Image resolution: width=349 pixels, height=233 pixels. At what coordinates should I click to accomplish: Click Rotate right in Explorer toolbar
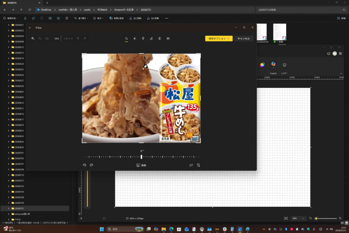coord(153,18)
